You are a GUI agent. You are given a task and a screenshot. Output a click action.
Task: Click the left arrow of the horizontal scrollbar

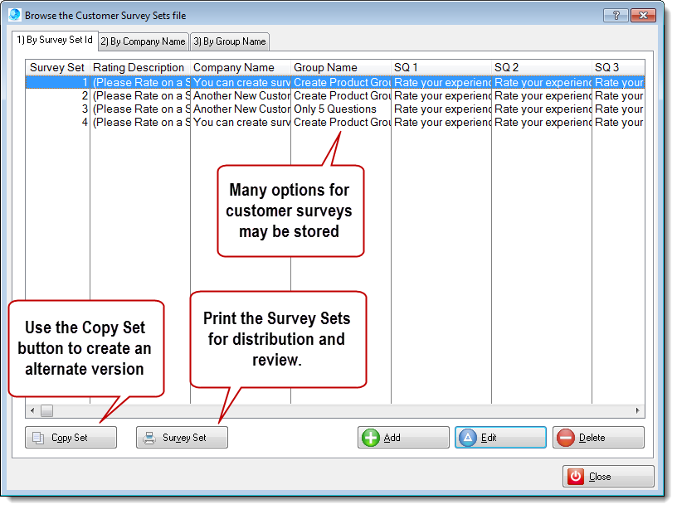click(32, 410)
